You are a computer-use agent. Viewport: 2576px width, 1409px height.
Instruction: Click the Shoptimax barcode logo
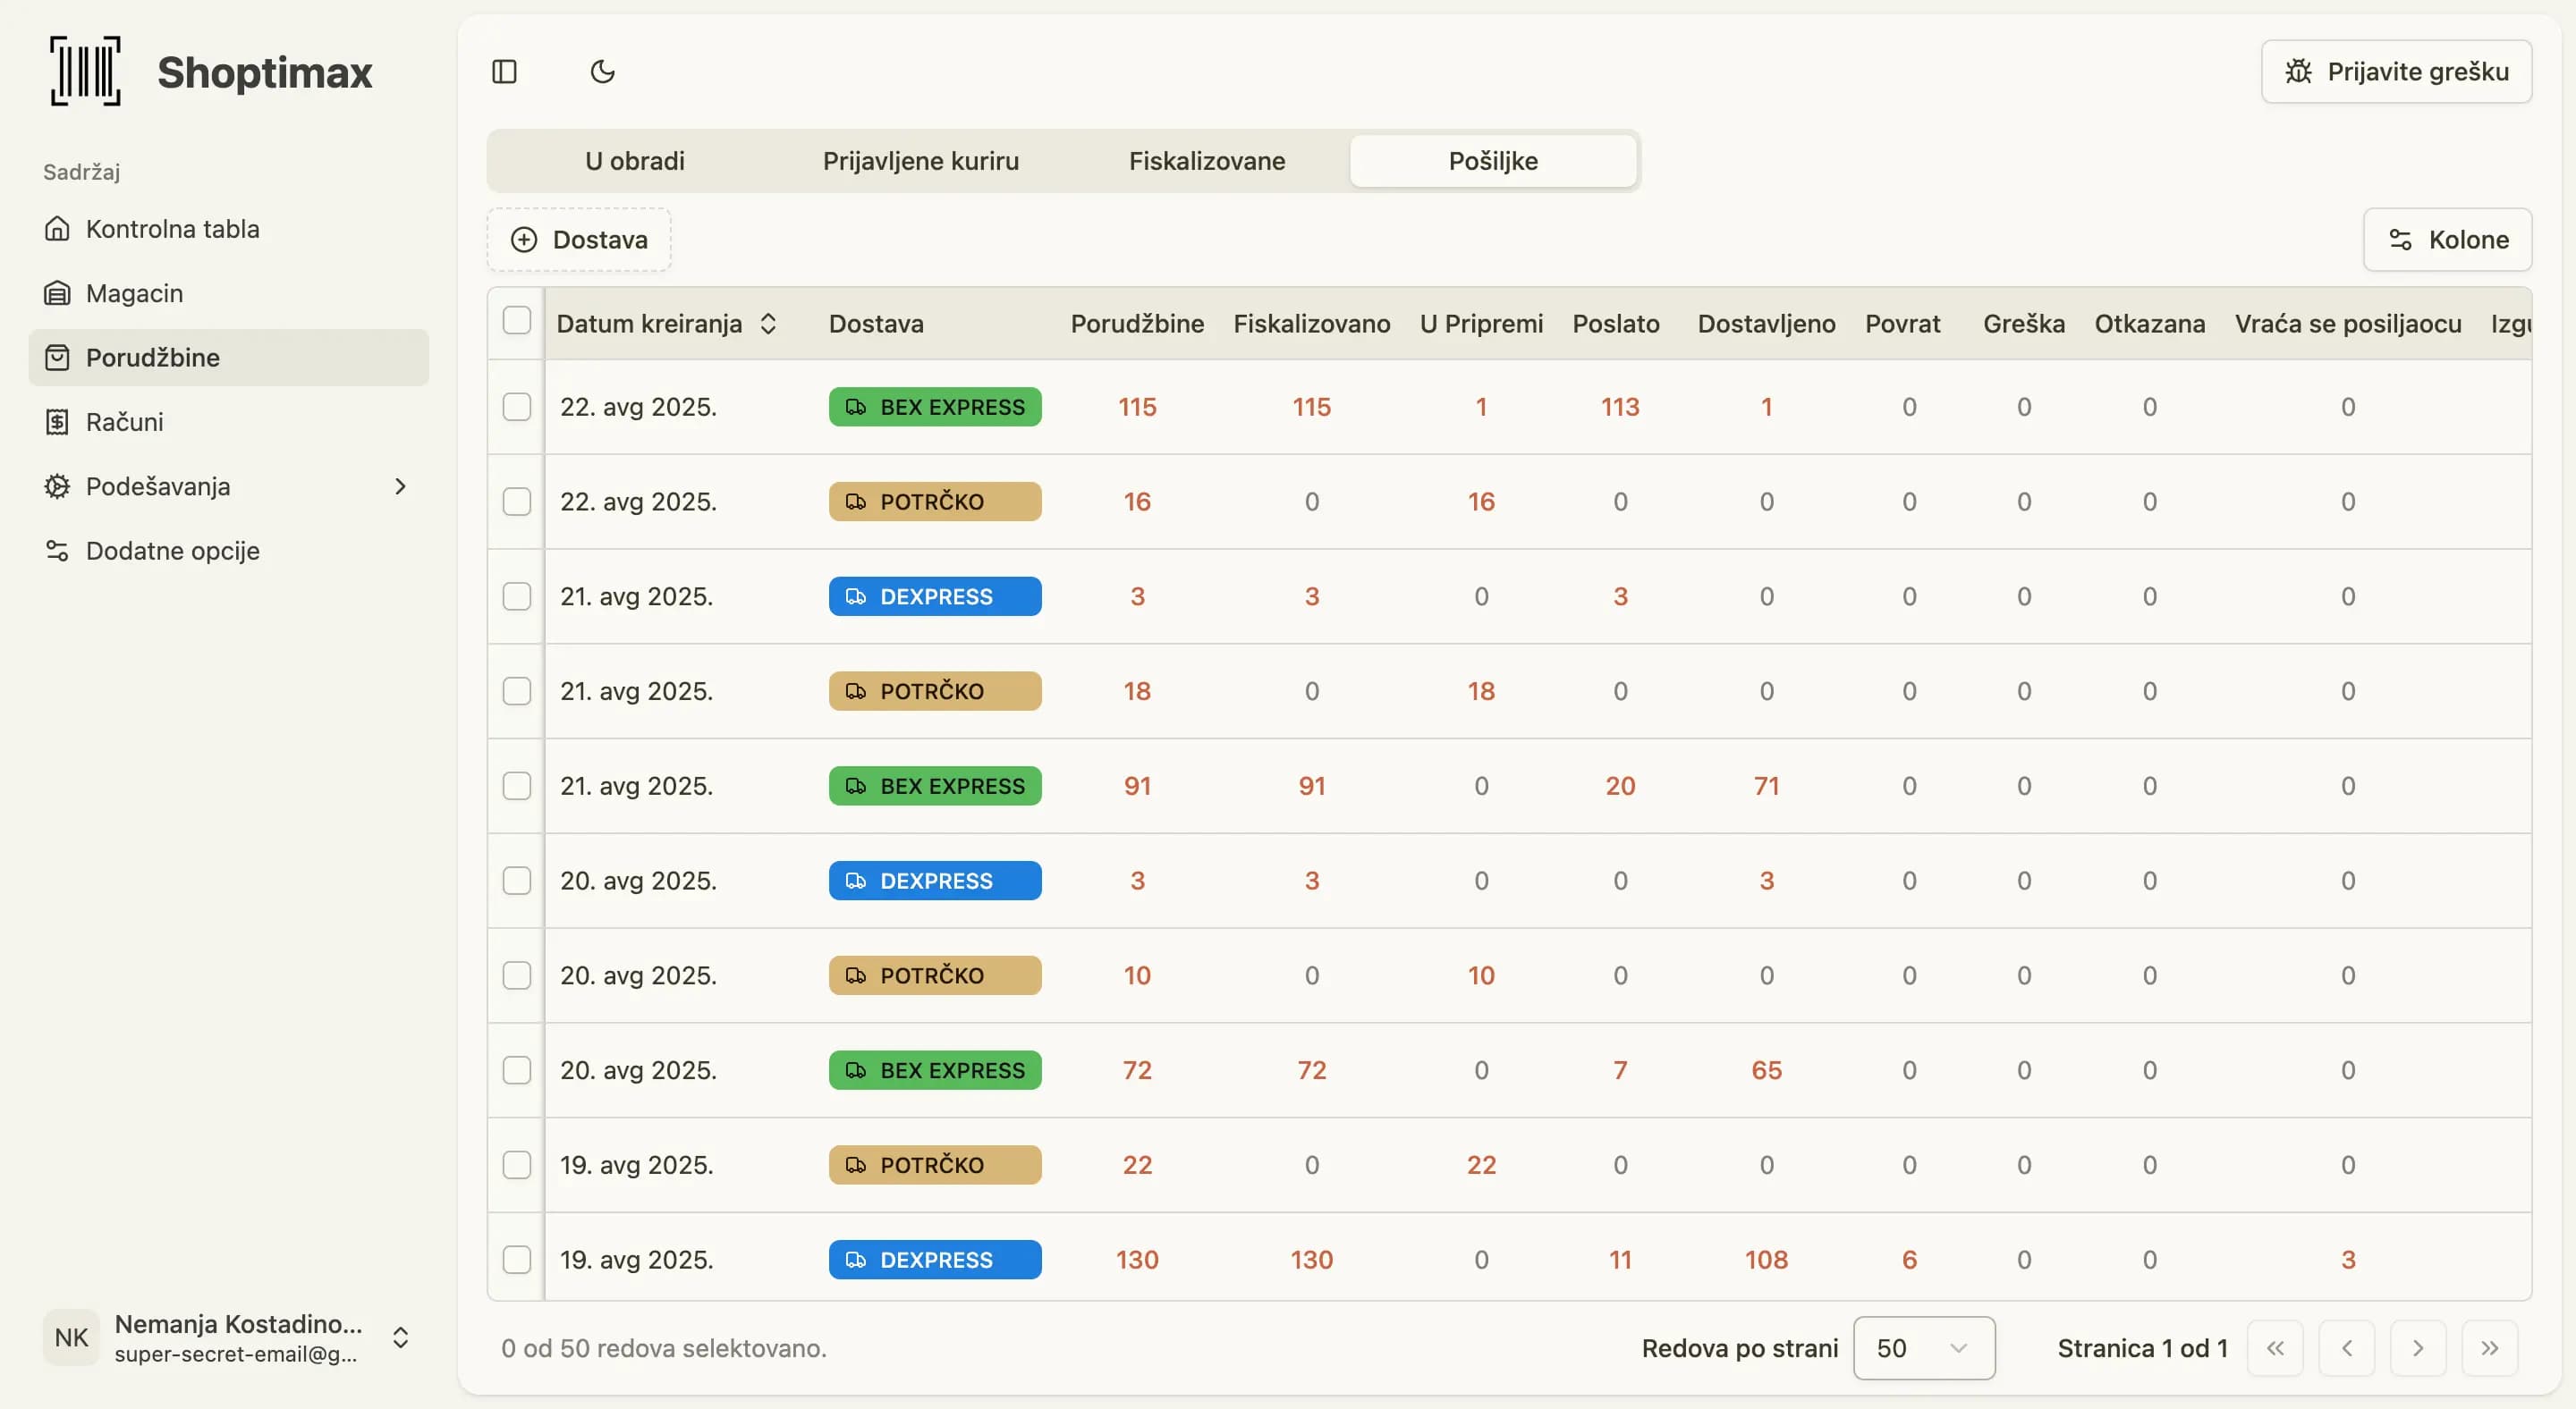tap(86, 71)
